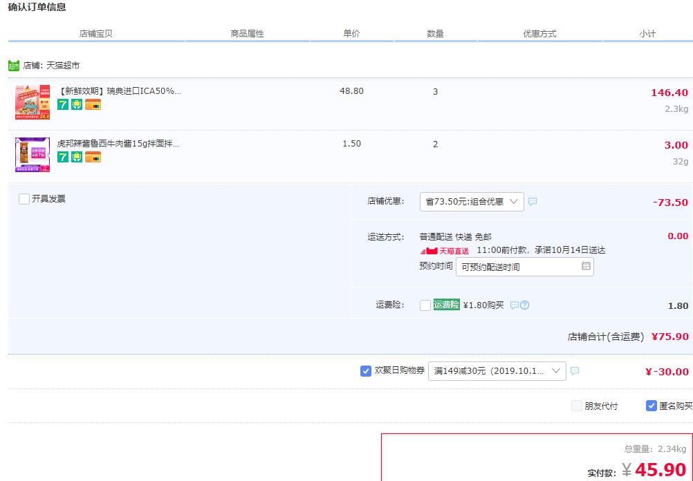Click the 48.80 unit price
The height and width of the screenshot is (481, 693).
coord(352,91)
